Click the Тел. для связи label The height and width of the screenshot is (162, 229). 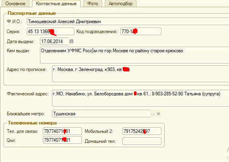(22, 131)
